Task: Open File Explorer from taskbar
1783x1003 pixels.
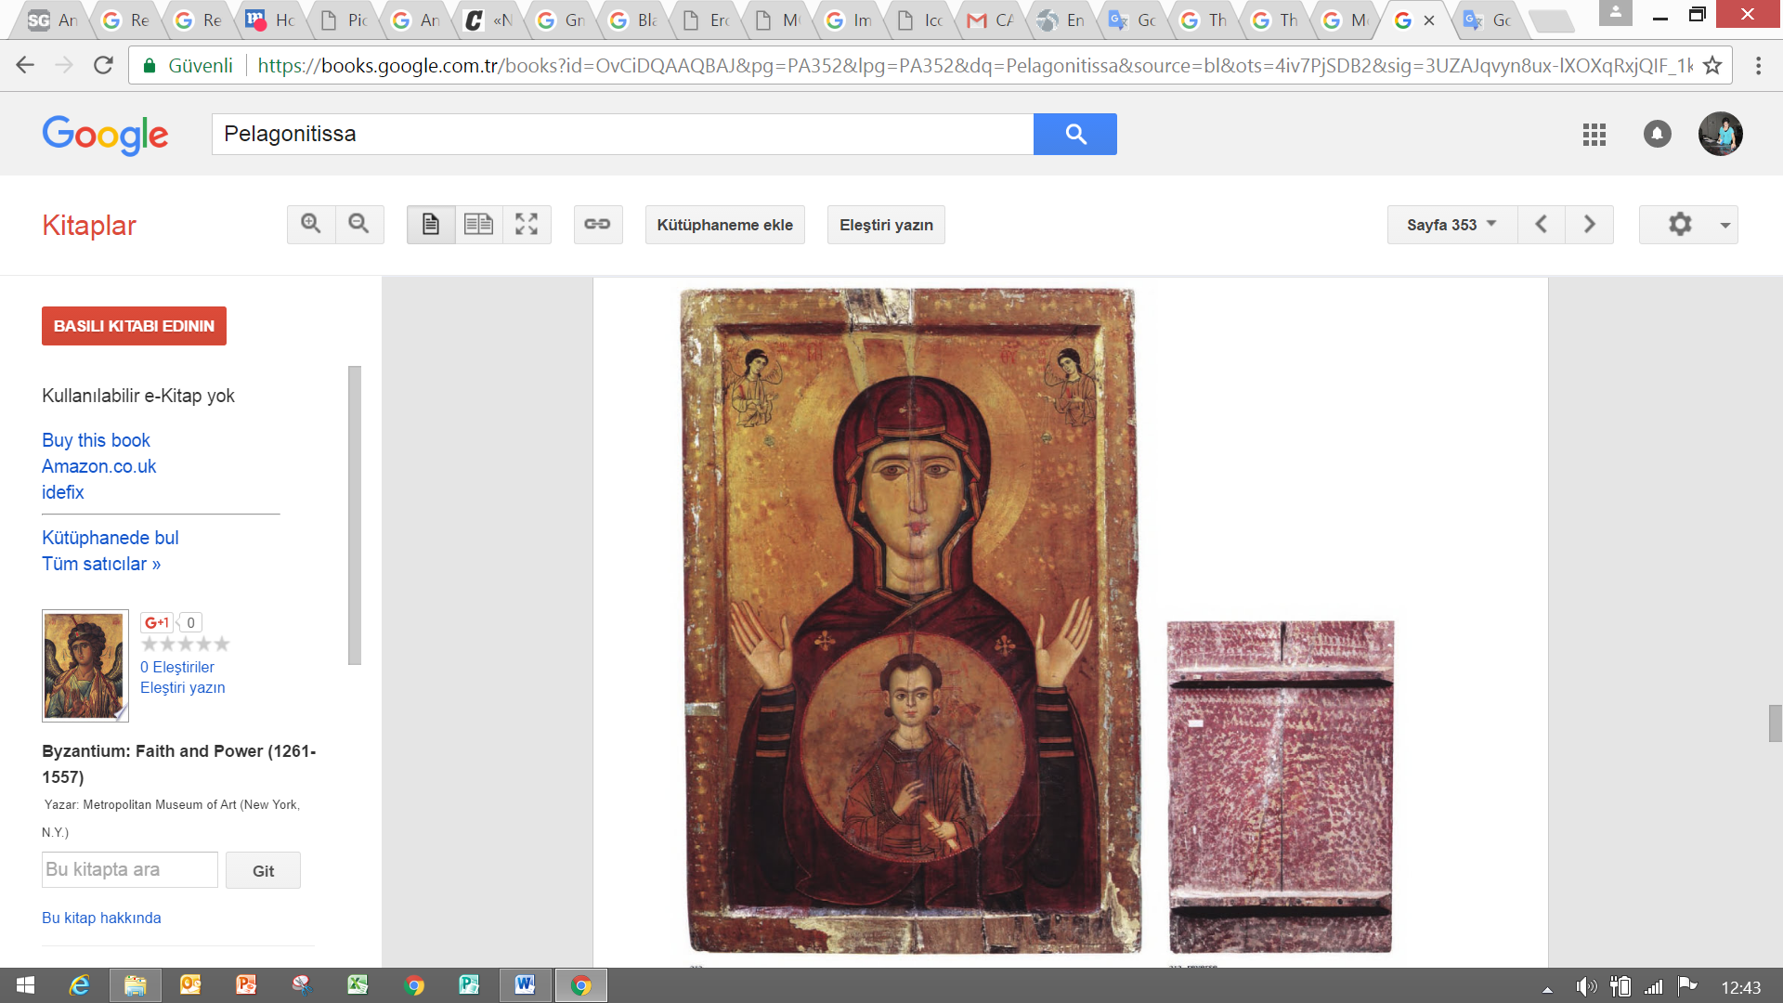Action: [x=136, y=985]
